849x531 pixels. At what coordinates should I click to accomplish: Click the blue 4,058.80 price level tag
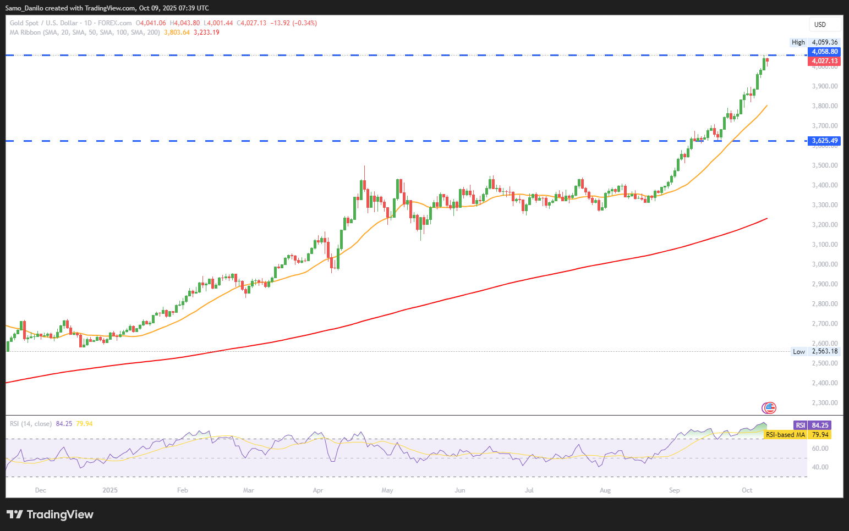(824, 52)
